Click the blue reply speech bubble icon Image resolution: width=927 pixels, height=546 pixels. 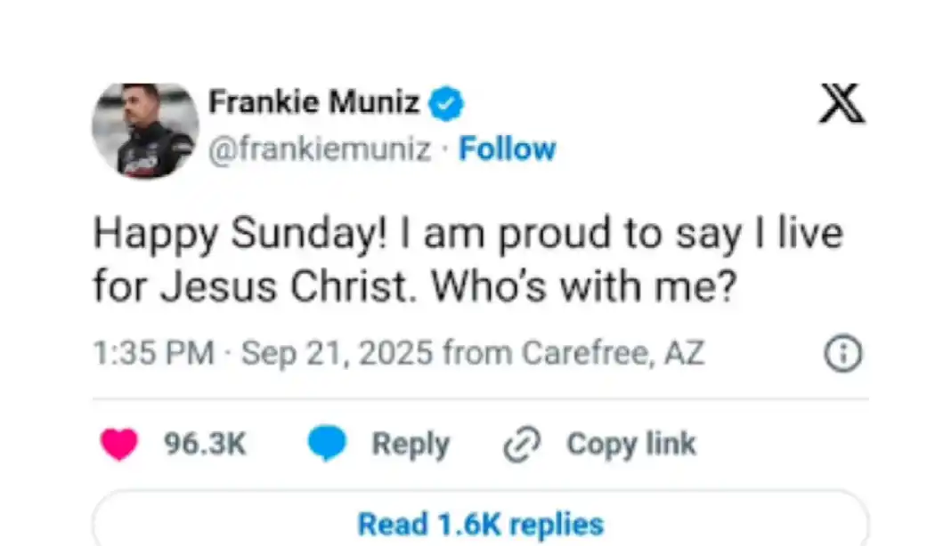[327, 445]
